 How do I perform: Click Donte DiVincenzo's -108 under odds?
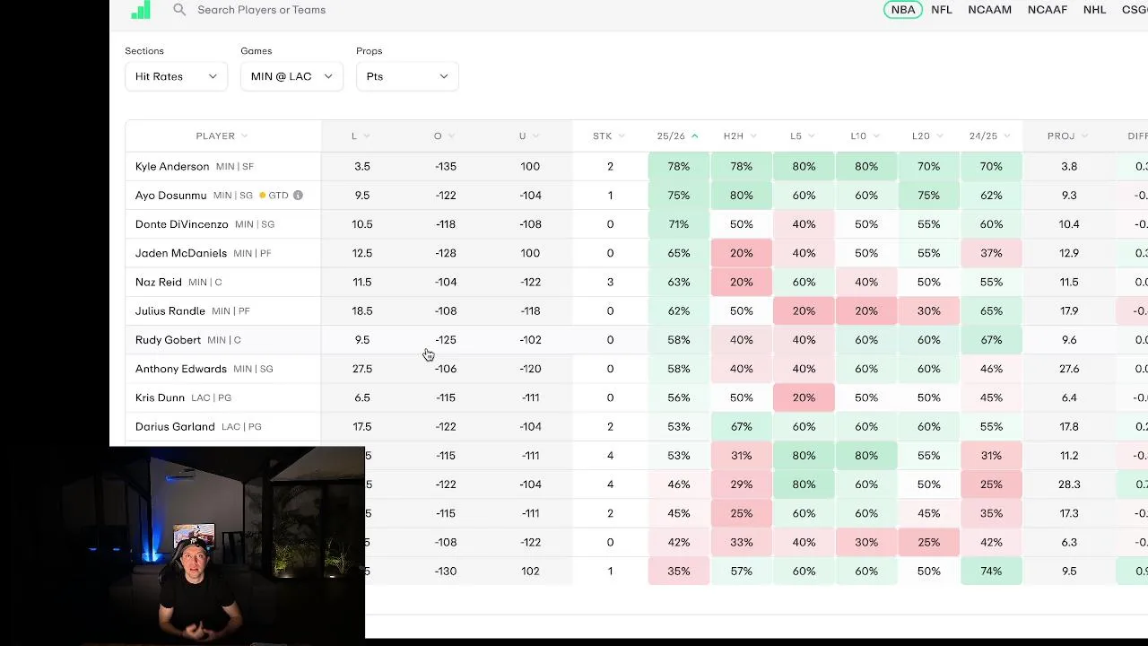(530, 224)
